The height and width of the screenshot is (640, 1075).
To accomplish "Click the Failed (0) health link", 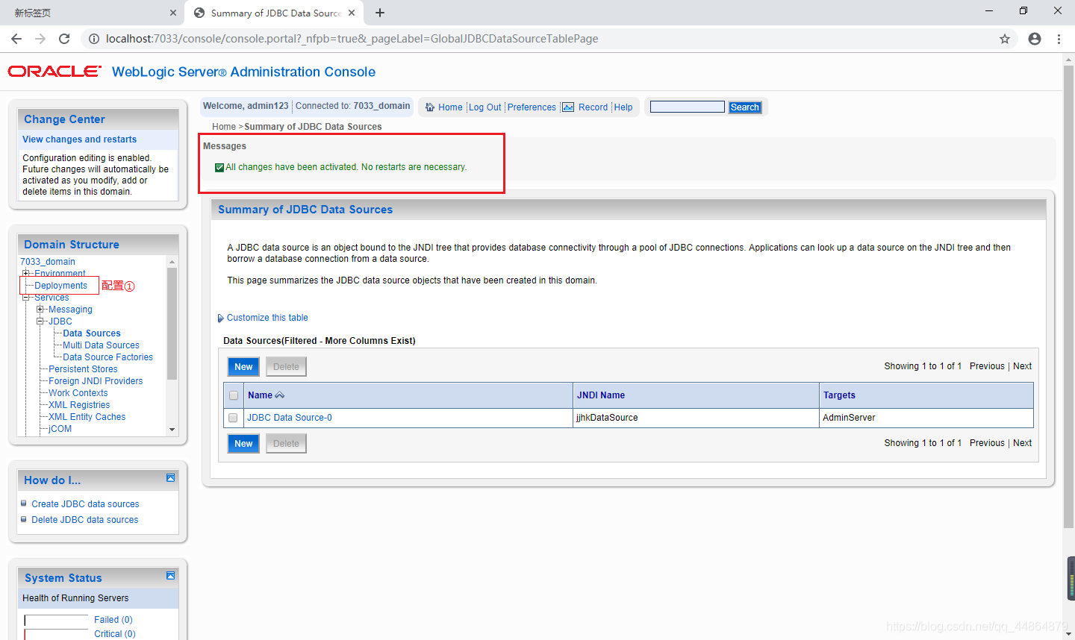I will (x=113, y=620).
